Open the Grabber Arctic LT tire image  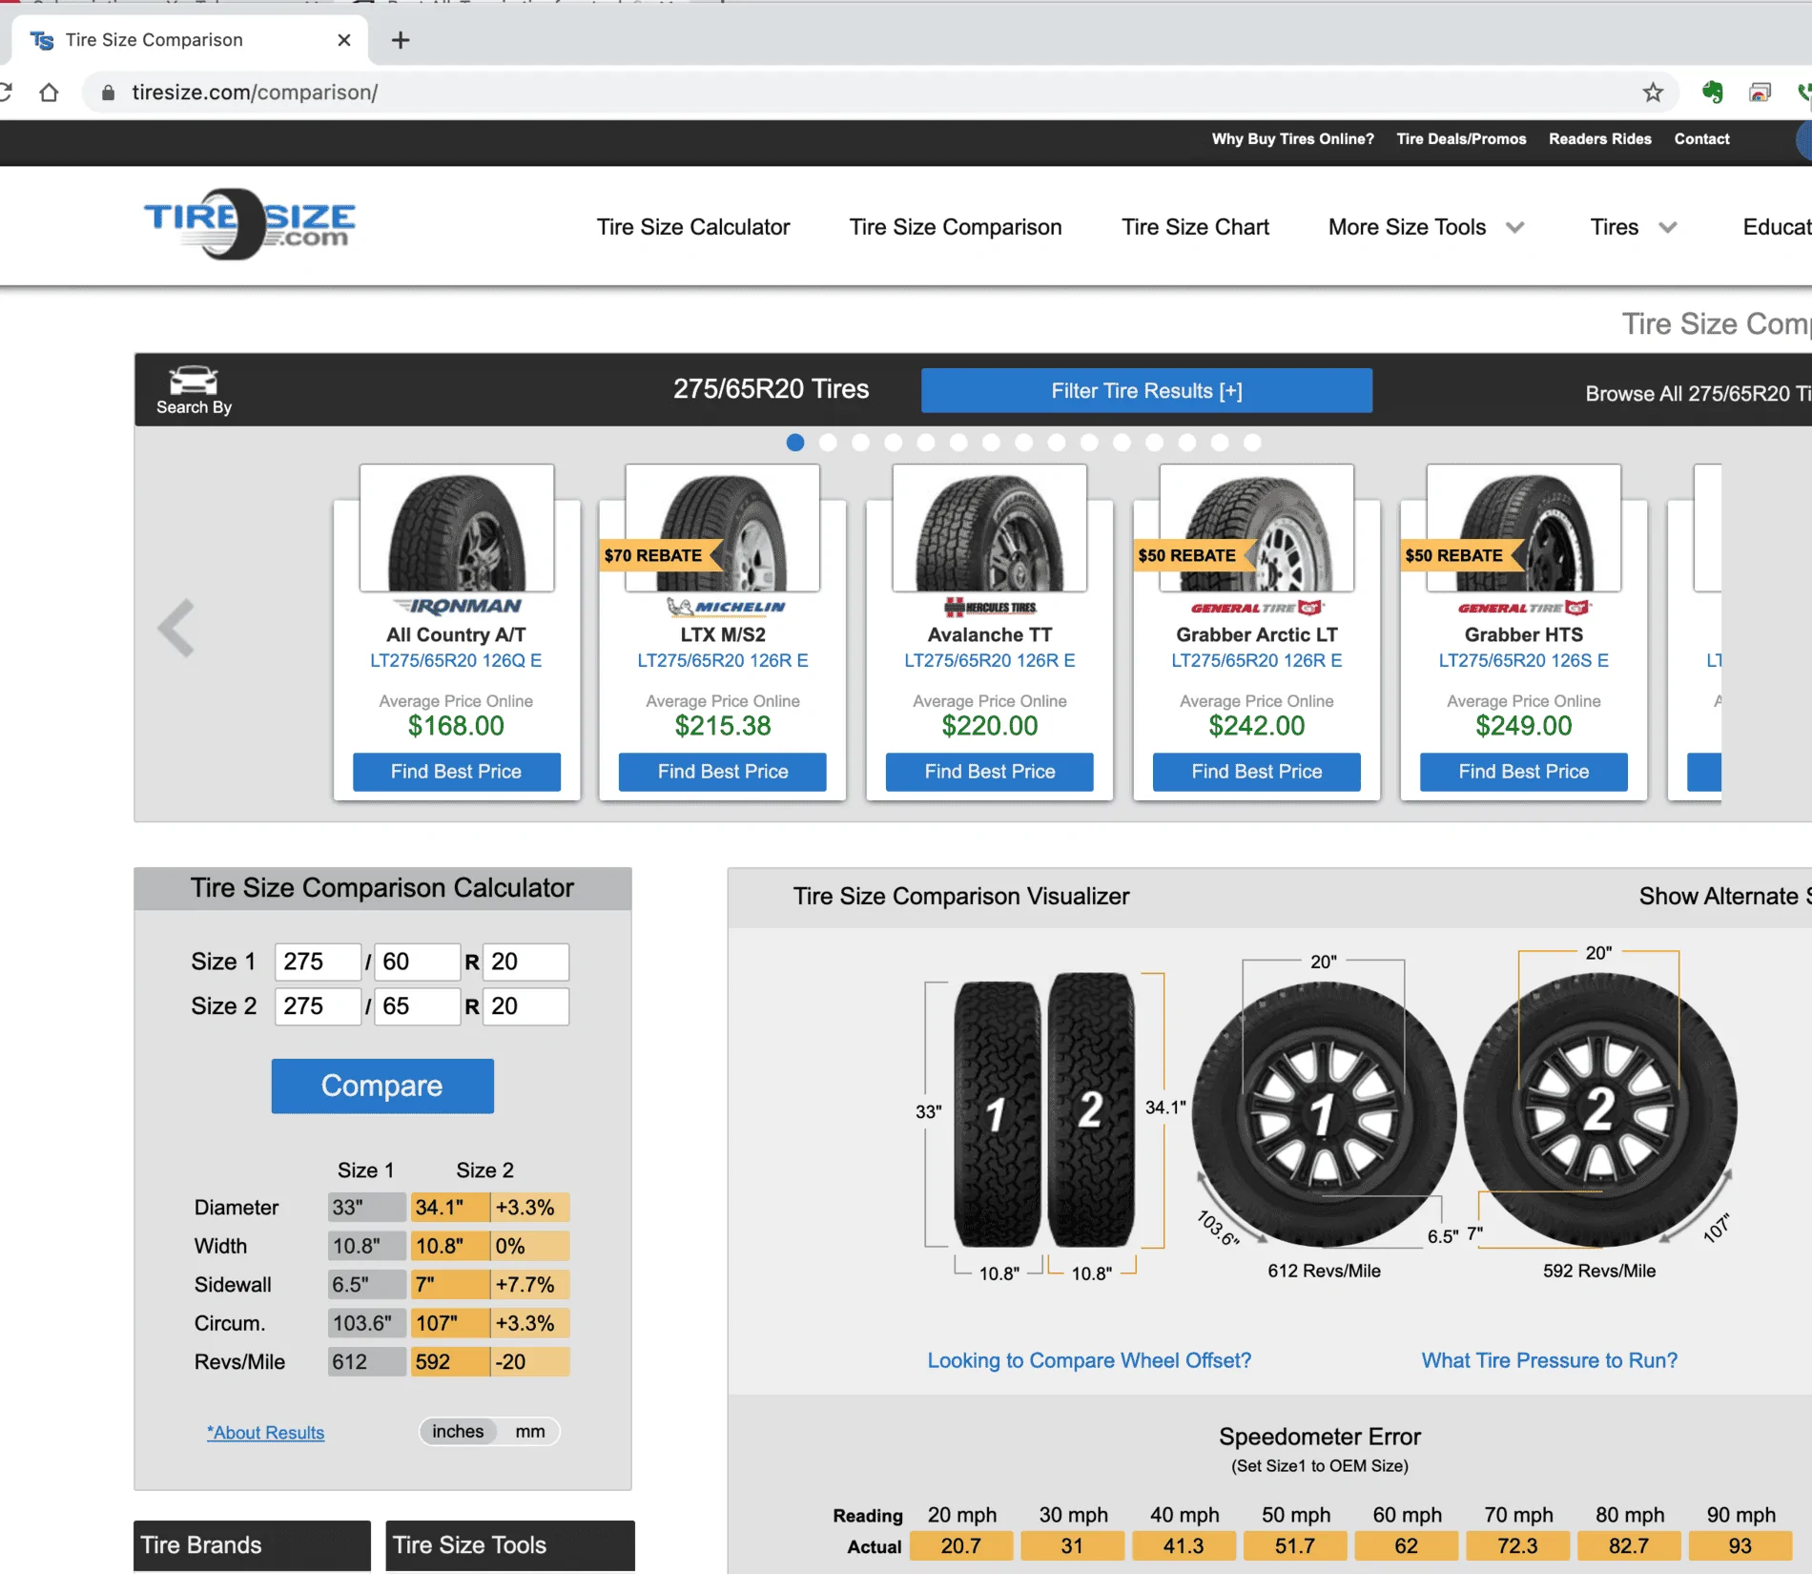(1257, 528)
